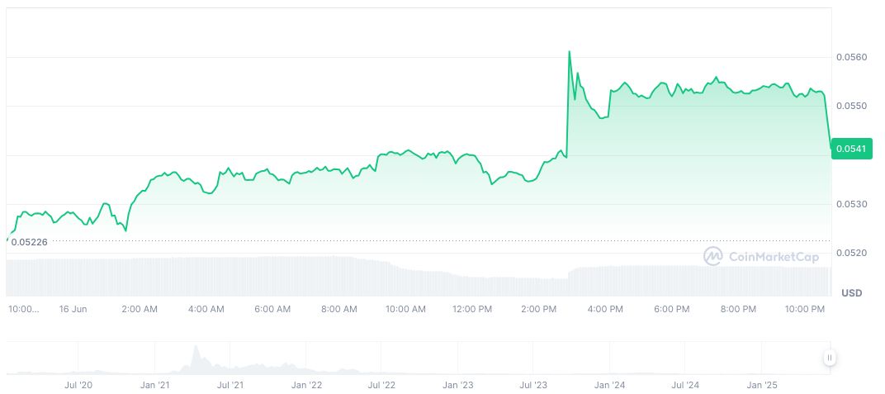Click the 0.0560 price axis label

(851, 57)
